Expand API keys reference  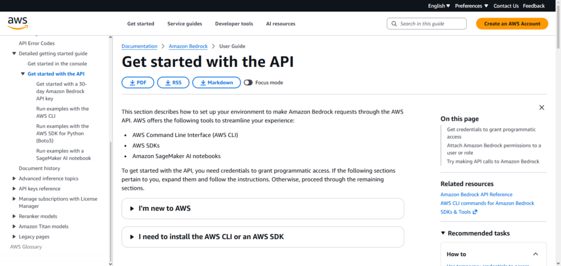coord(14,189)
